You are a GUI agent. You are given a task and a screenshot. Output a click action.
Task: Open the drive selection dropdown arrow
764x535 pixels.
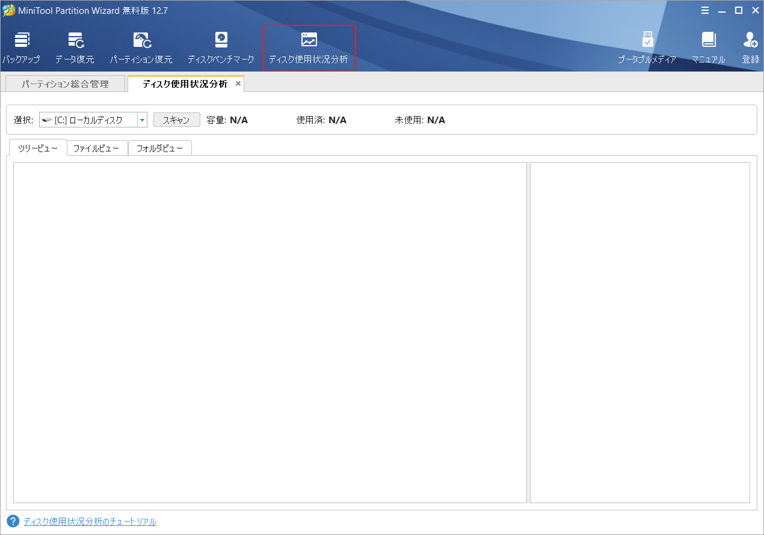coord(142,119)
